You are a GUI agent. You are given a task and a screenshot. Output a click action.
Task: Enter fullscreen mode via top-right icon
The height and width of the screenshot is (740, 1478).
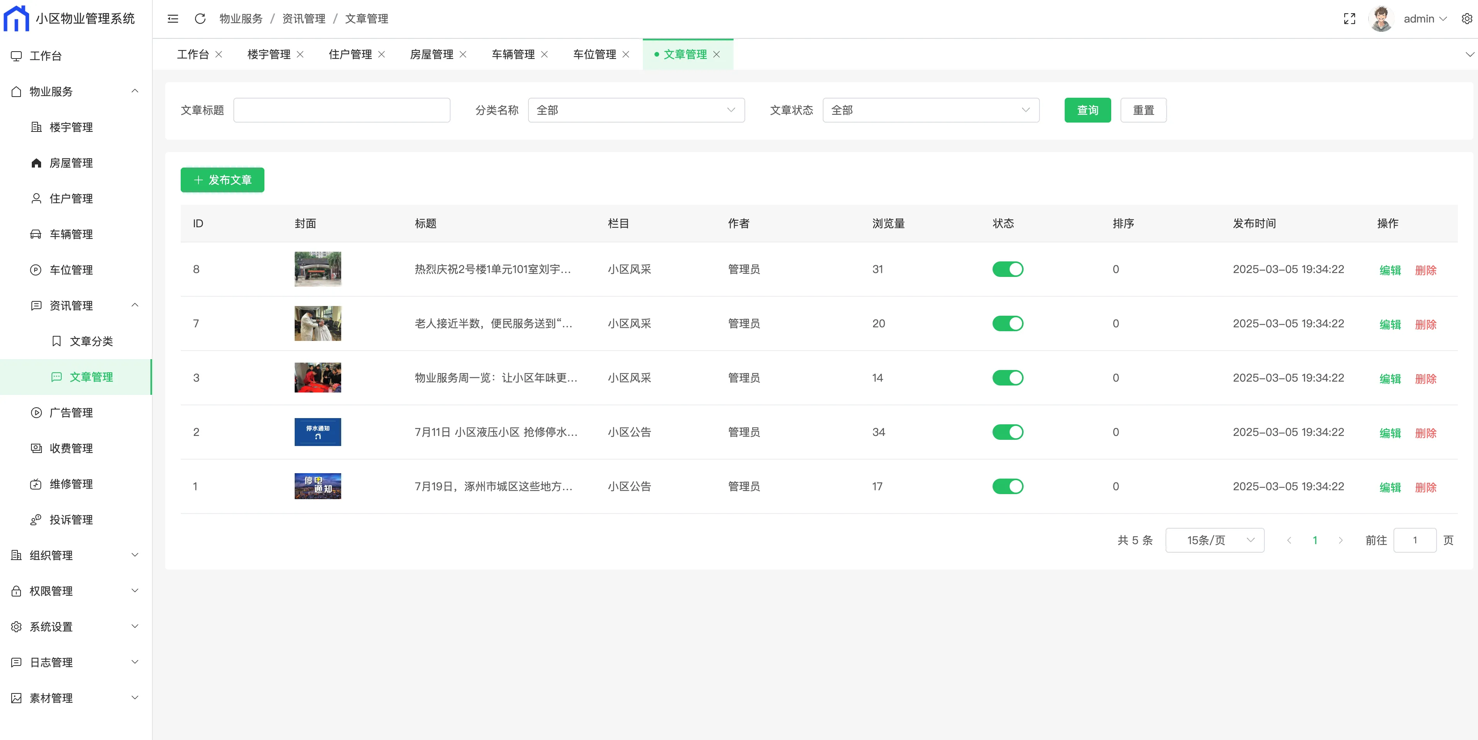tap(1350, 19)
